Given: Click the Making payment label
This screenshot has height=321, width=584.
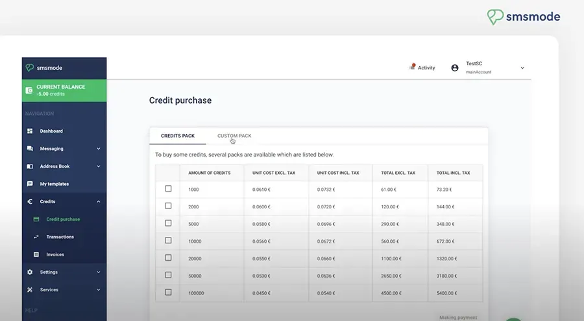Looking at the screenshot, I should point(458,317).
